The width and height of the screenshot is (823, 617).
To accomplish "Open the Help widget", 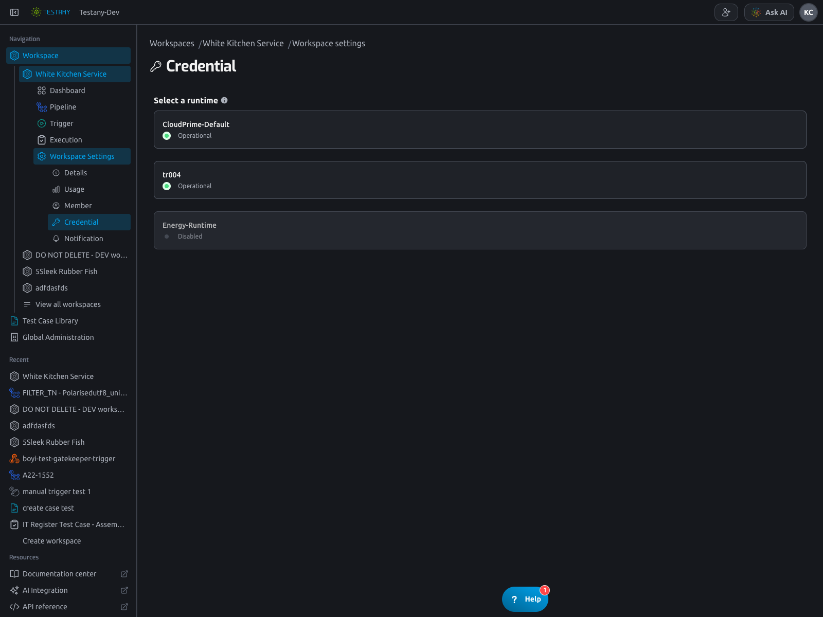I will (525, 599).
